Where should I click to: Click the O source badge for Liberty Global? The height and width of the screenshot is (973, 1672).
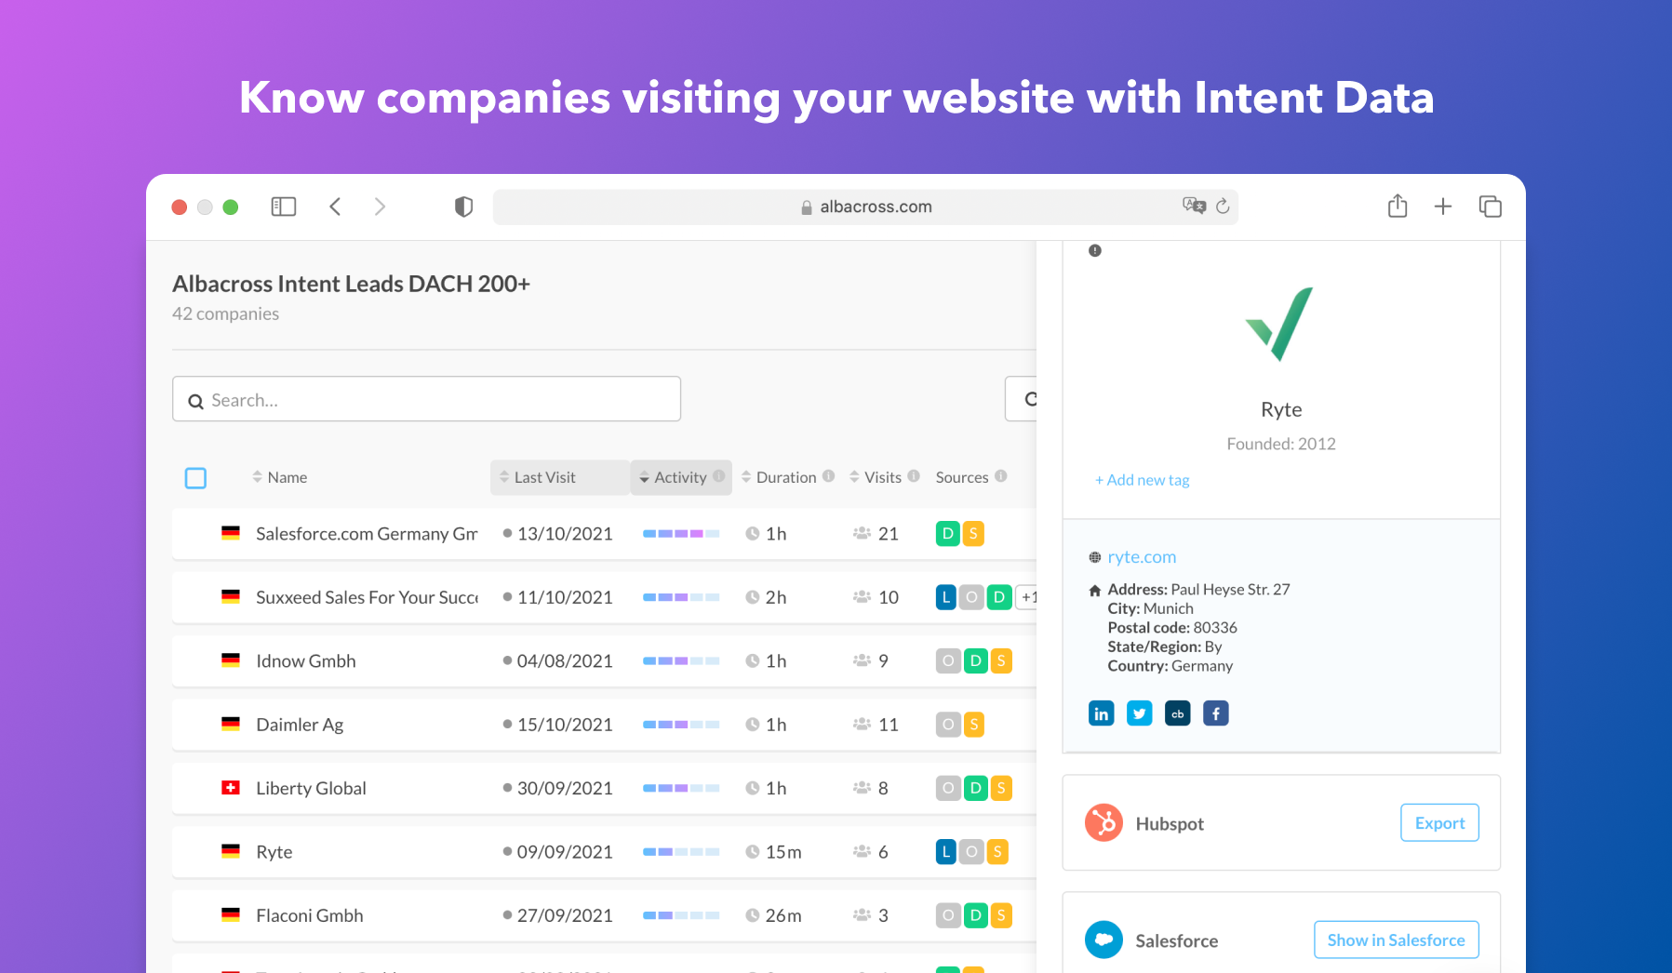tap(948, 788)
